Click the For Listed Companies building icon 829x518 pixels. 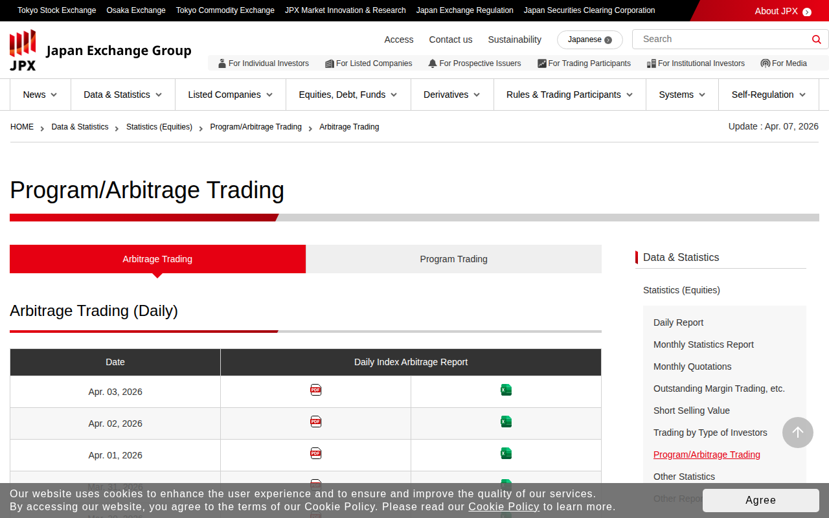coord(330,63)
